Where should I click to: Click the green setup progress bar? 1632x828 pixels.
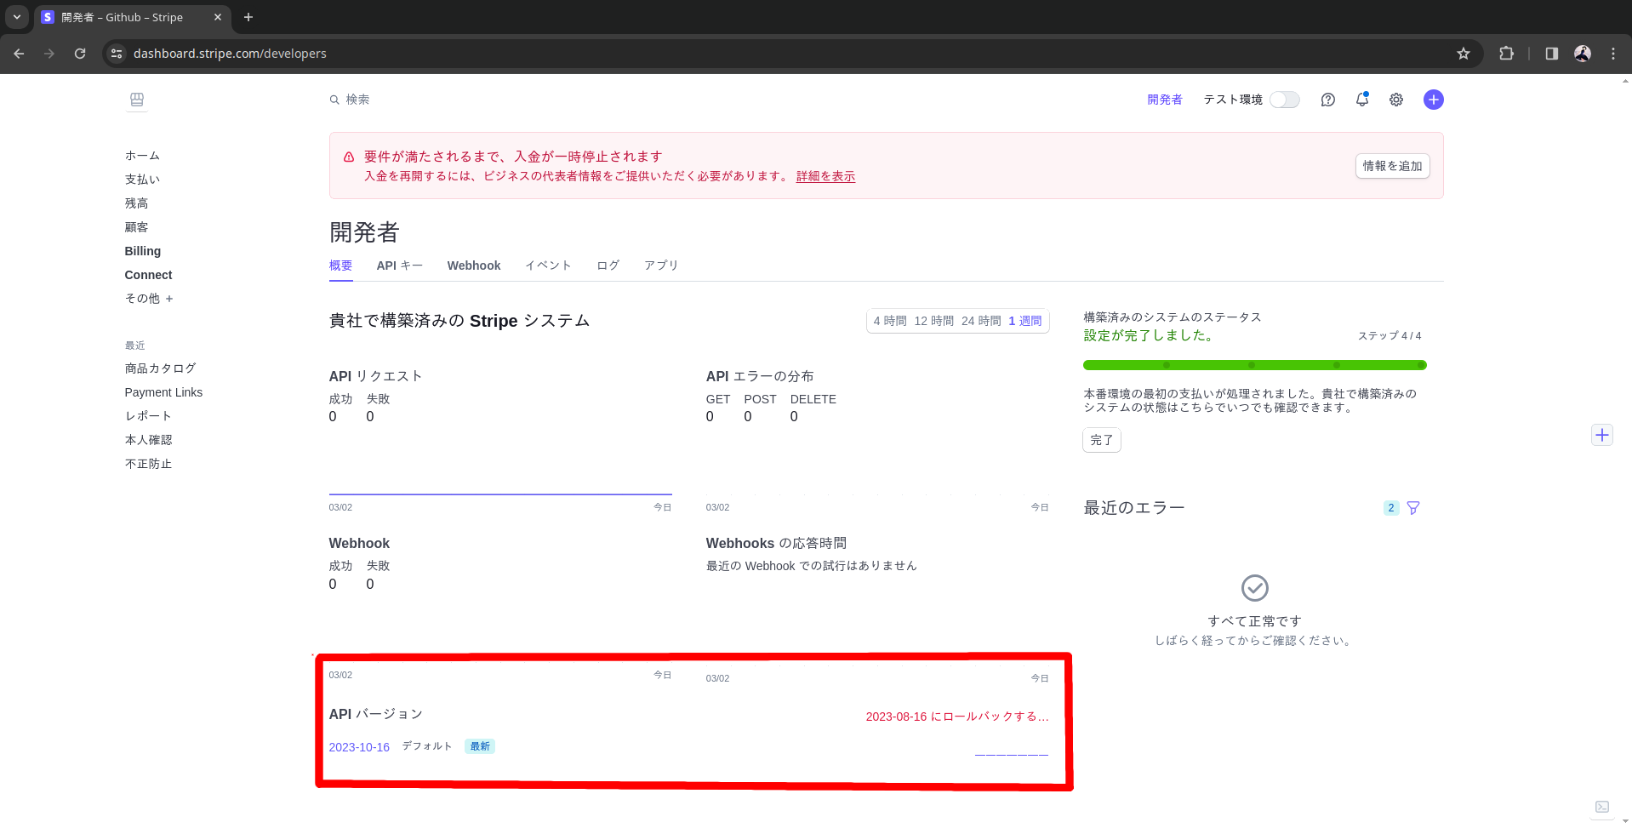(1254, 365)
